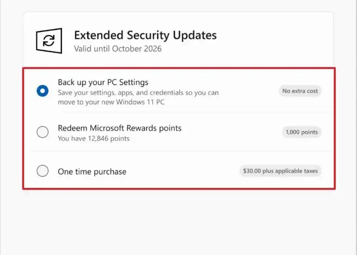Viewport: 357px width, 255px height.
Task: Click the "Valid until October 2026" subtitle
Action: 118,49
